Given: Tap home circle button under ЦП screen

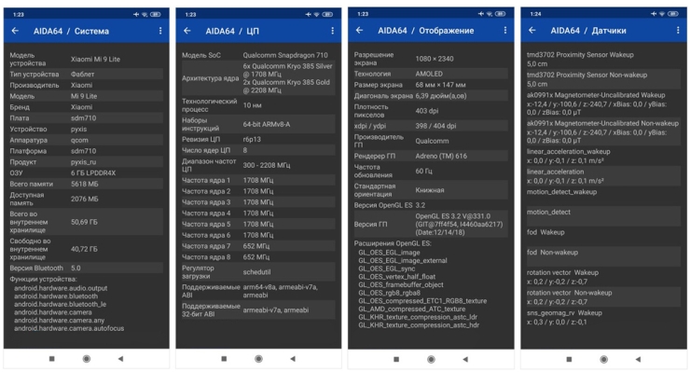Looking at the screenshot, I should [x=259, y=359].
